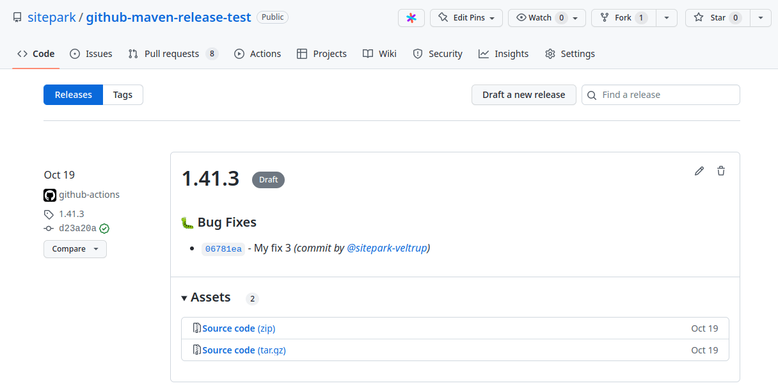
Task: Click the file icon beside Source code (zip)
Action: pos(196,328)
